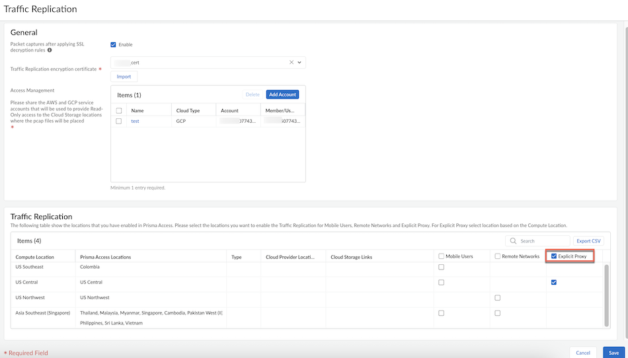628x358 pixels.
Task: Check the Remote Networks header checkbox
Action: click(x=497, y=256)
